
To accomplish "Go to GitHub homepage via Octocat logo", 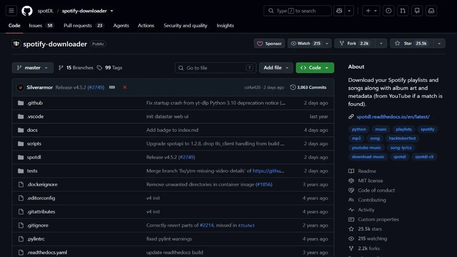I will pos(27,11).
